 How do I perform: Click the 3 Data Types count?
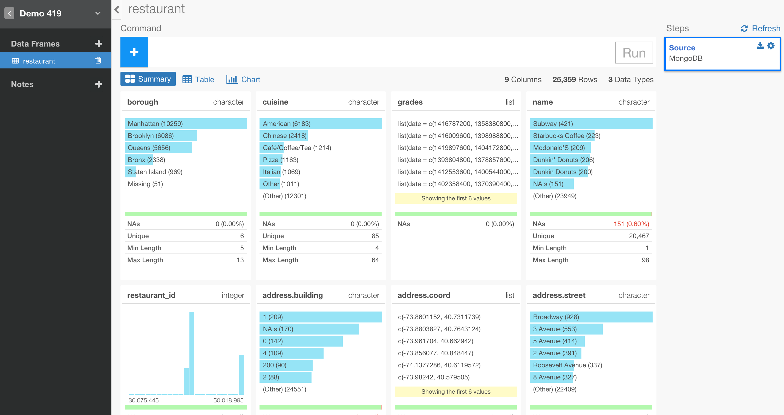(x=631, y=80)
